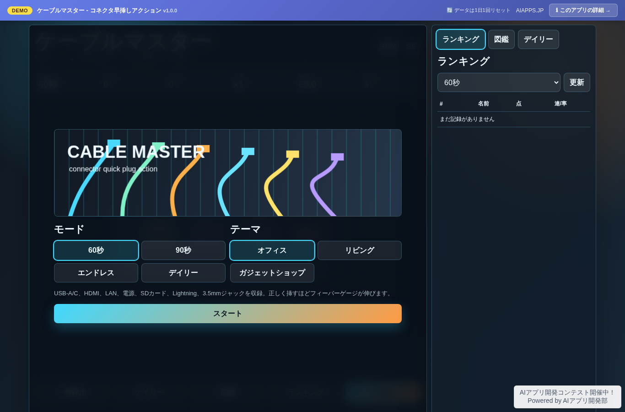Screen dimensions: 625x412
Task: Click the スタート button
Action: tap(228, 314)
